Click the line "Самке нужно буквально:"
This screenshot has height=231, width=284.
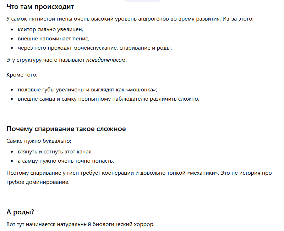click(39, 141)
